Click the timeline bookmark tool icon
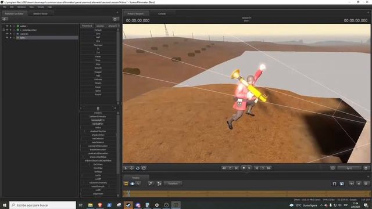The height and width of the screenshot is (209, 372). [x=151, y=183]
